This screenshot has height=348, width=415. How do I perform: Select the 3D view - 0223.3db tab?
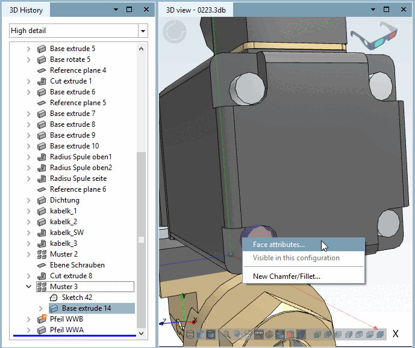[x=196, y=10]
